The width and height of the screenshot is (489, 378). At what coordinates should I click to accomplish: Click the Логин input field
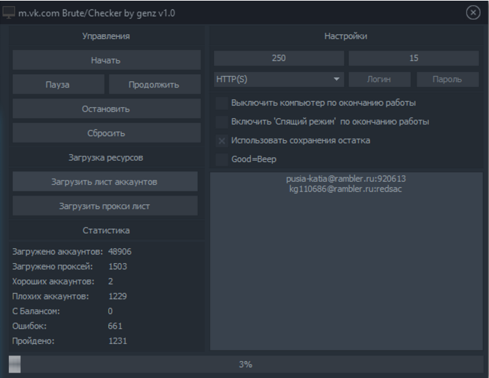pos(379,79)
